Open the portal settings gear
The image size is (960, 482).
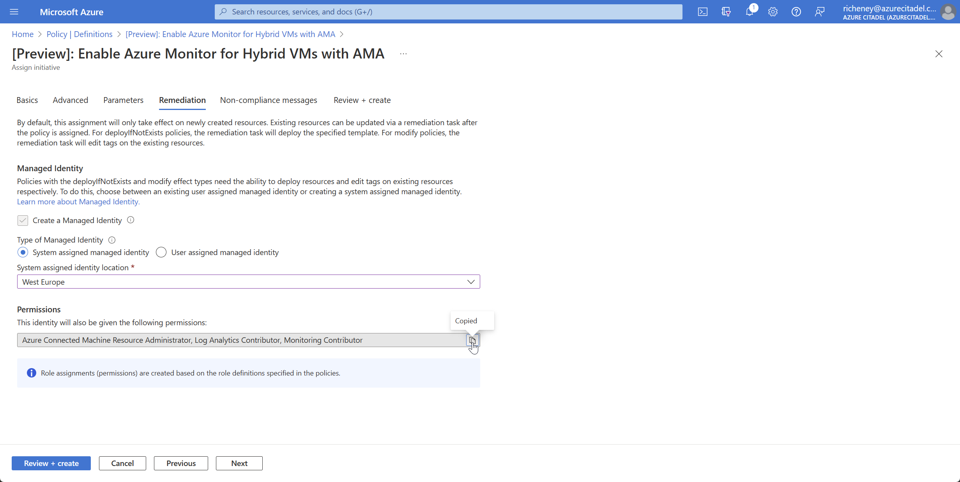click(773, 12)
